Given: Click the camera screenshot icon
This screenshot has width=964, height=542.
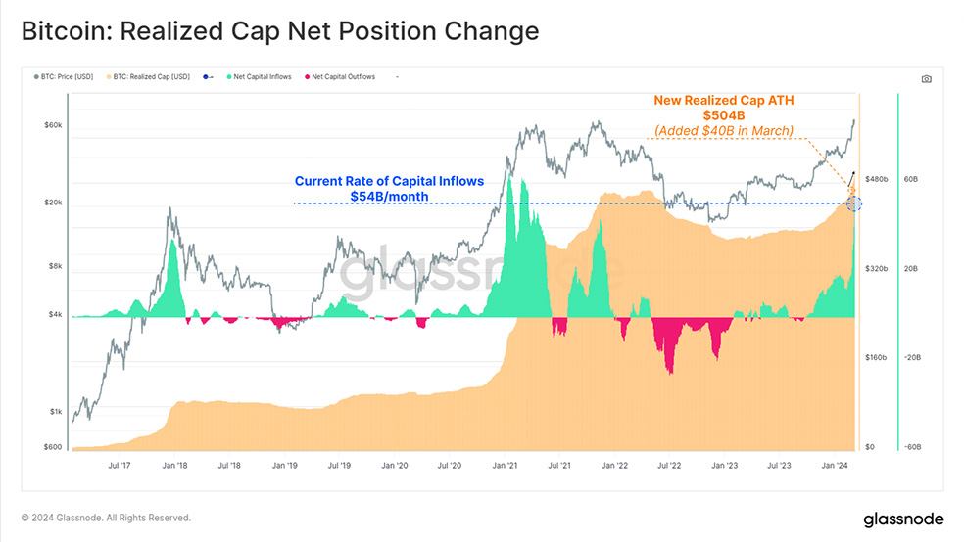Looking at the screenshot, I should point(926,79).
